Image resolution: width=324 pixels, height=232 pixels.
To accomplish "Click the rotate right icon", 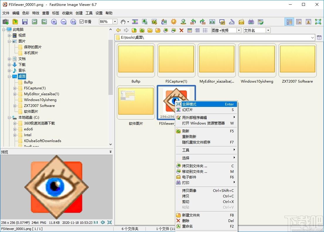I will tap(203, 22).
